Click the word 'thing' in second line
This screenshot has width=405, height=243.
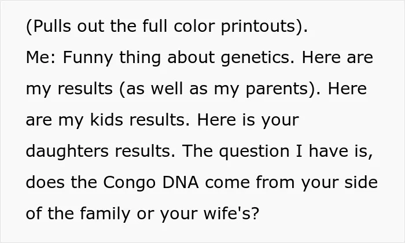(140, 58)
